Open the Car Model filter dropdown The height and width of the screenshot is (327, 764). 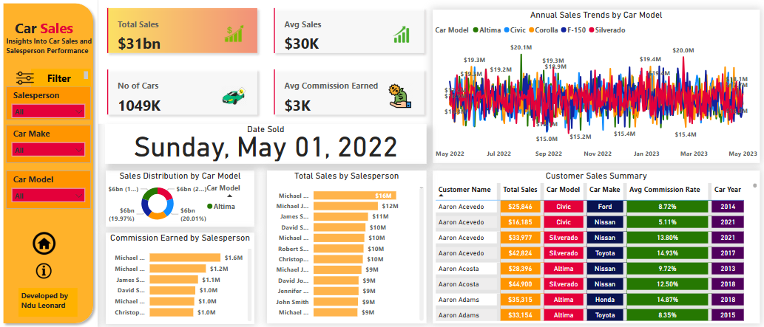point(48,196)
